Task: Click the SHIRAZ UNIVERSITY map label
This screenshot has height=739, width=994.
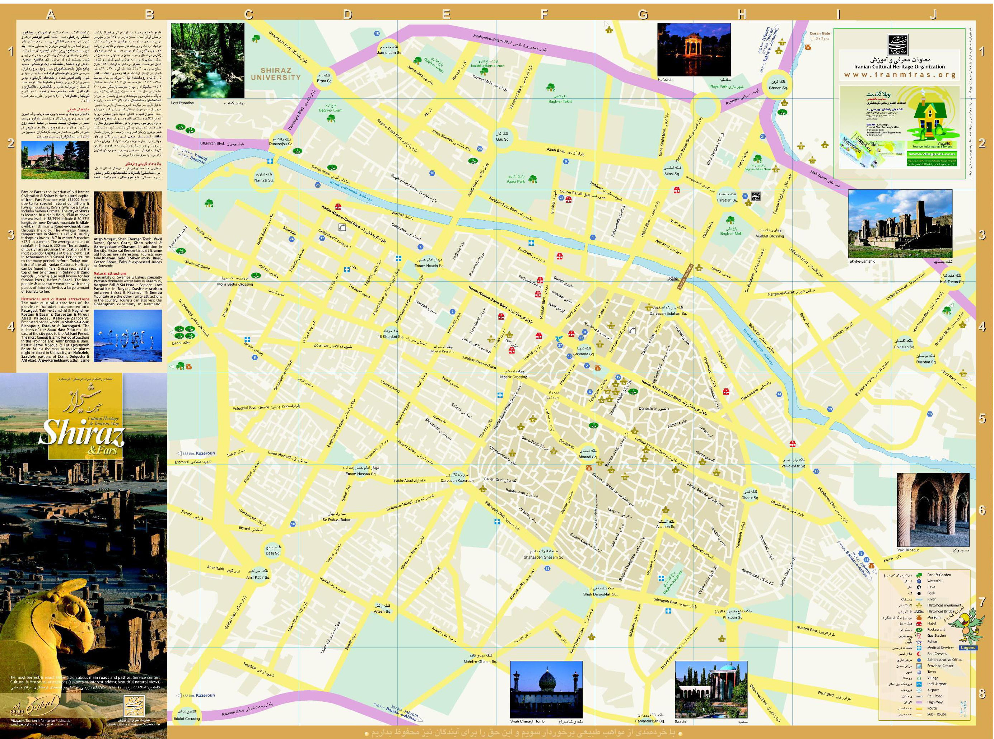Action: [x=276, y=74]
